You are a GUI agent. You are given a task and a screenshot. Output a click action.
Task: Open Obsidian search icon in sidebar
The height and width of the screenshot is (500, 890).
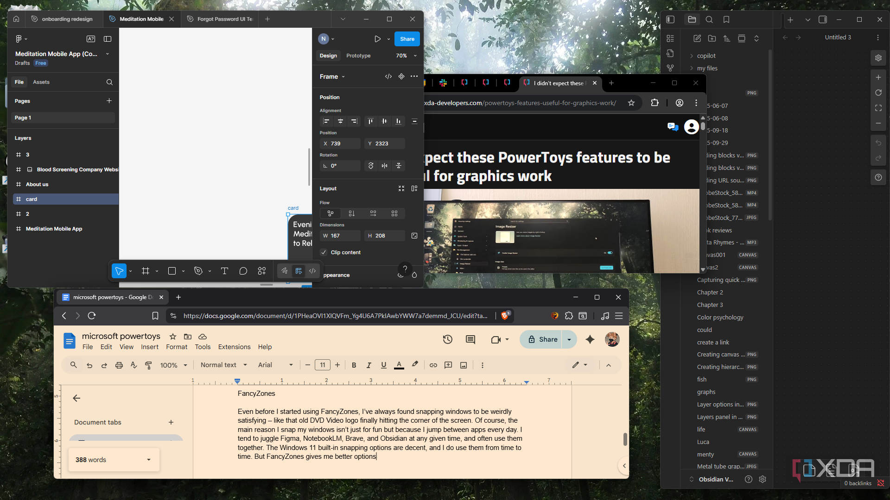(709, 19)
